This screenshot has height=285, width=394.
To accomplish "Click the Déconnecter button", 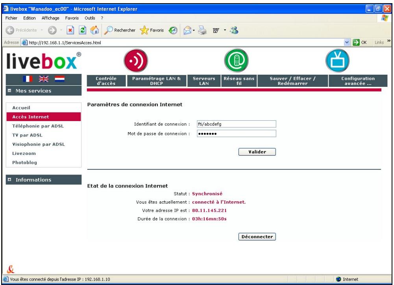I will [257, 237].
